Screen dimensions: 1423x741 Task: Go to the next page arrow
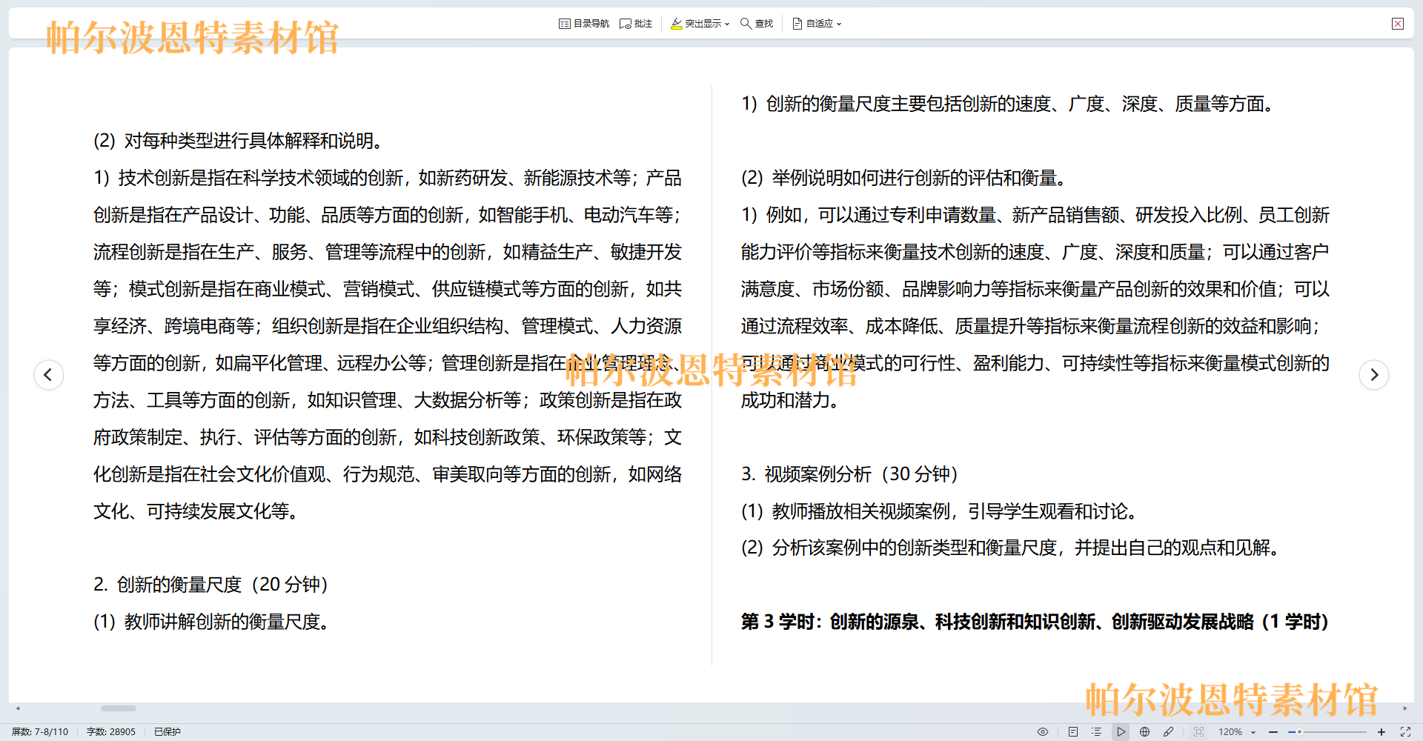pyautogui.click(x=1374, y=374)
